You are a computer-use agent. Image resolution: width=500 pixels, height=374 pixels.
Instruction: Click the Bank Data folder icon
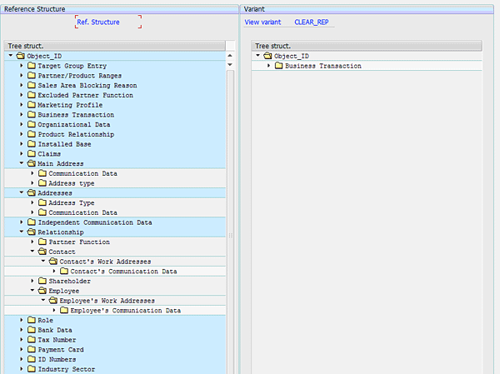[32, 330]
